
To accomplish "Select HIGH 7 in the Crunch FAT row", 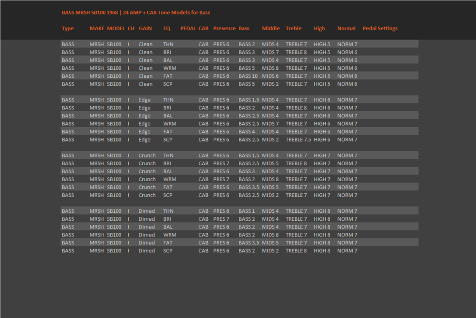I will pyautogui.click(x=322, y=187).
